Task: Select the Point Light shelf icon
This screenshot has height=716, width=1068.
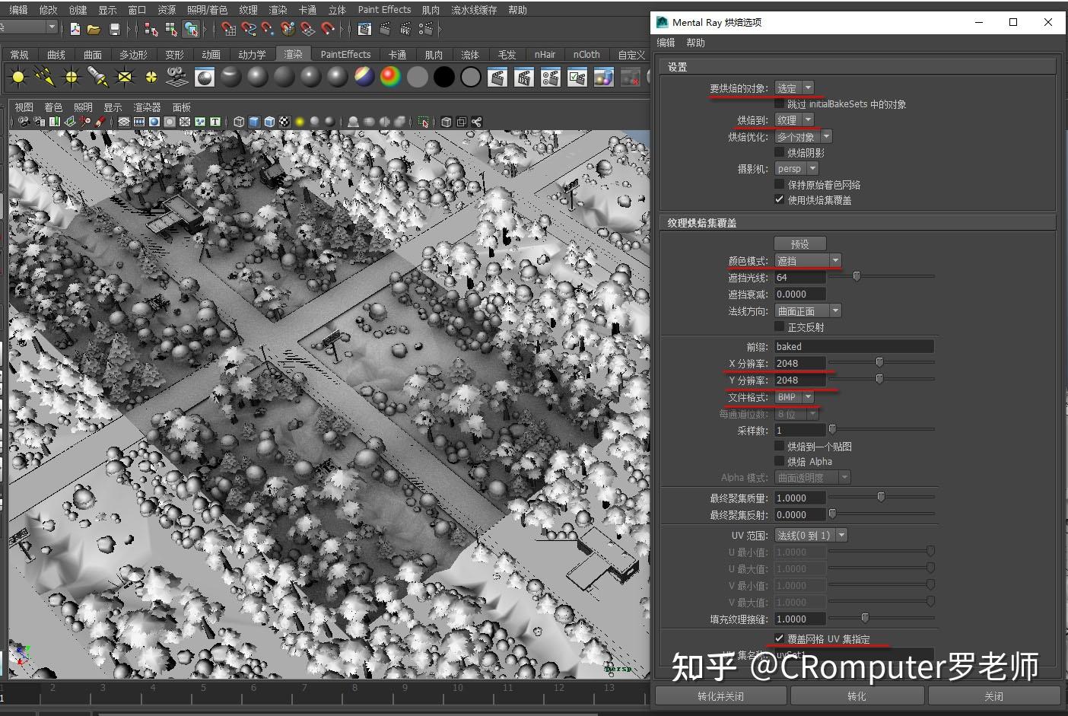Action: 71,76
